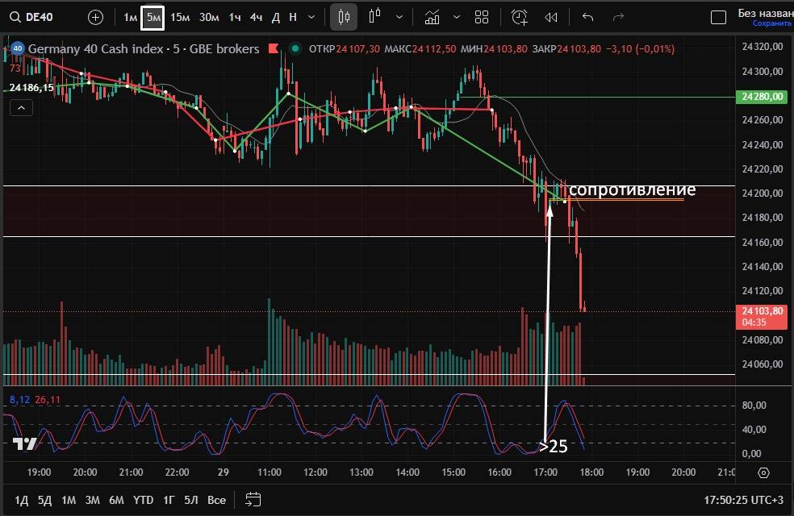Undo the last chart action
794x516 pixels.
click(x=587, y=17)
